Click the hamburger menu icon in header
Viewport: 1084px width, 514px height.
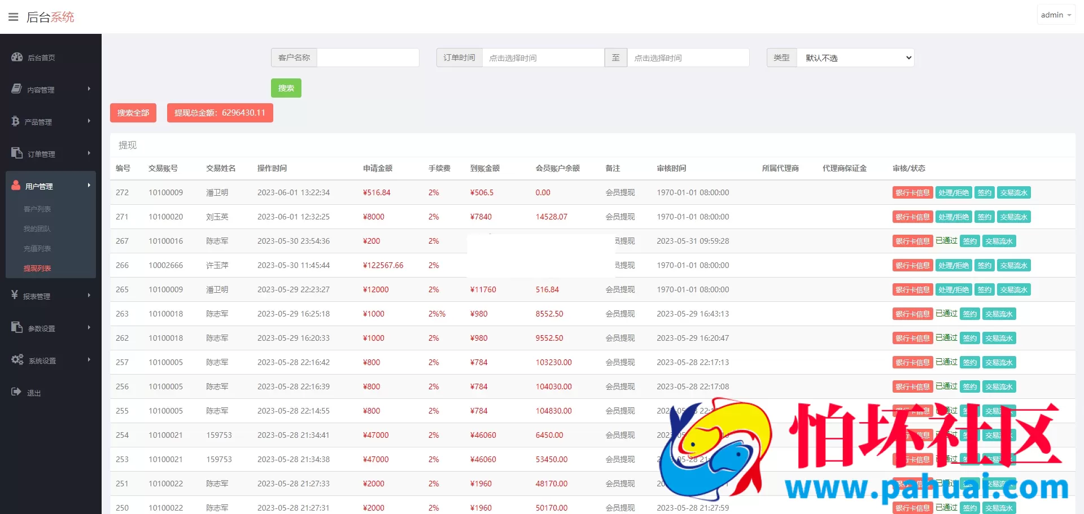pos(14,17)
